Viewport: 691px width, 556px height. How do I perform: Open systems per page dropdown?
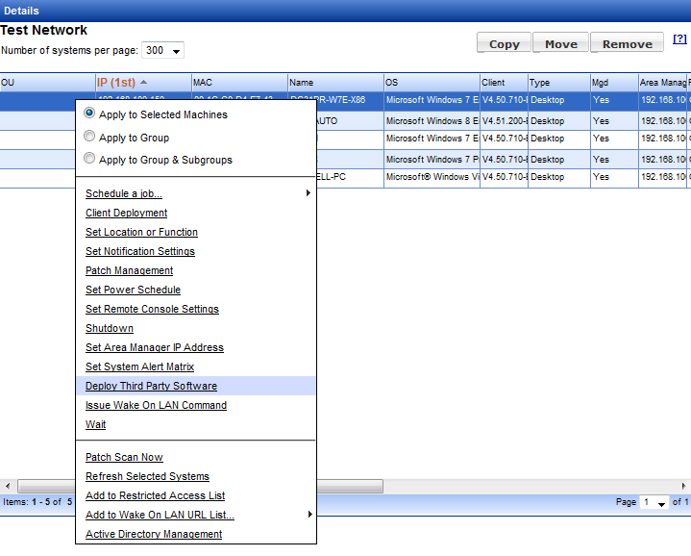[x=162, y=50]
